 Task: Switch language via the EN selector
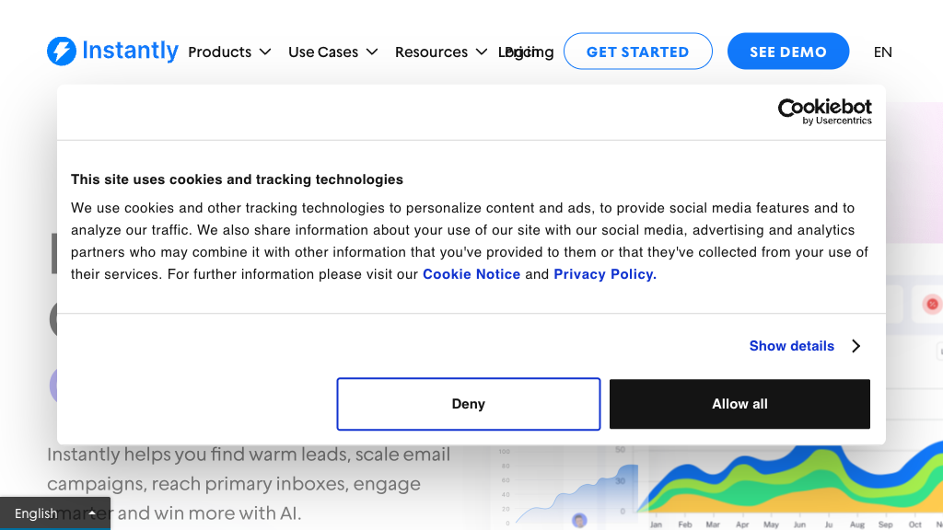(x=882, y=52)
